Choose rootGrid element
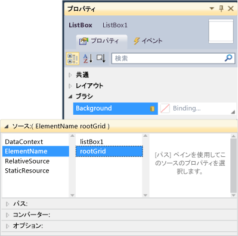 point(109,152)
